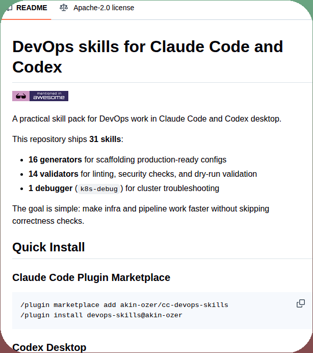This screenshot has height=353, width=313.
Task: Click the 14 validators bullet text
Action: (143, 174)
